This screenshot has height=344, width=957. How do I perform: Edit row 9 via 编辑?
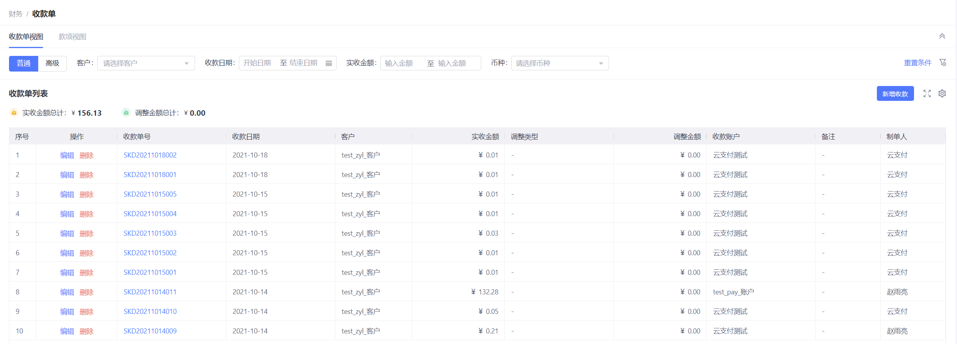[x=67, y=312]
